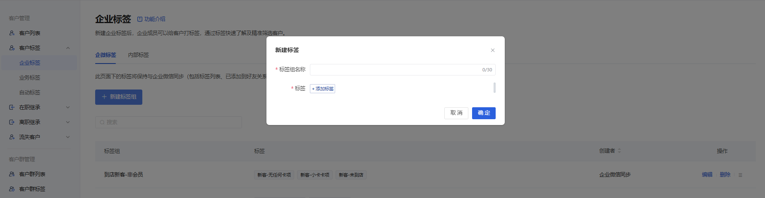
Task: Click the 新客-无任何卡项 tag
Action: tap(274, 175)
